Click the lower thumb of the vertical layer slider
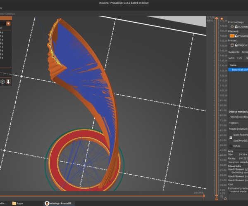The image size is (248, 206). tap(217, 195)
